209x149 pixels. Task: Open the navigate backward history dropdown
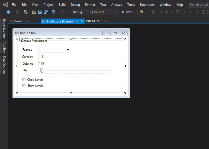pyautogui.click(x=13, y=12)
